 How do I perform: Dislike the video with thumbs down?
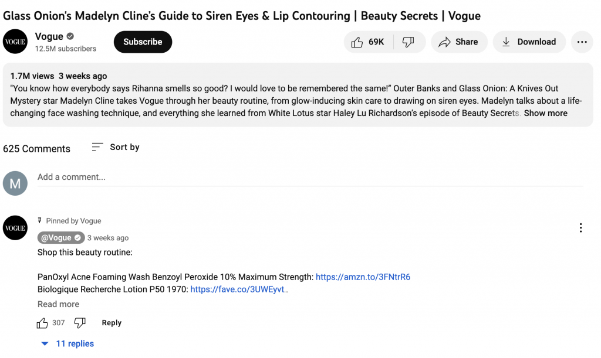[408, 42]
